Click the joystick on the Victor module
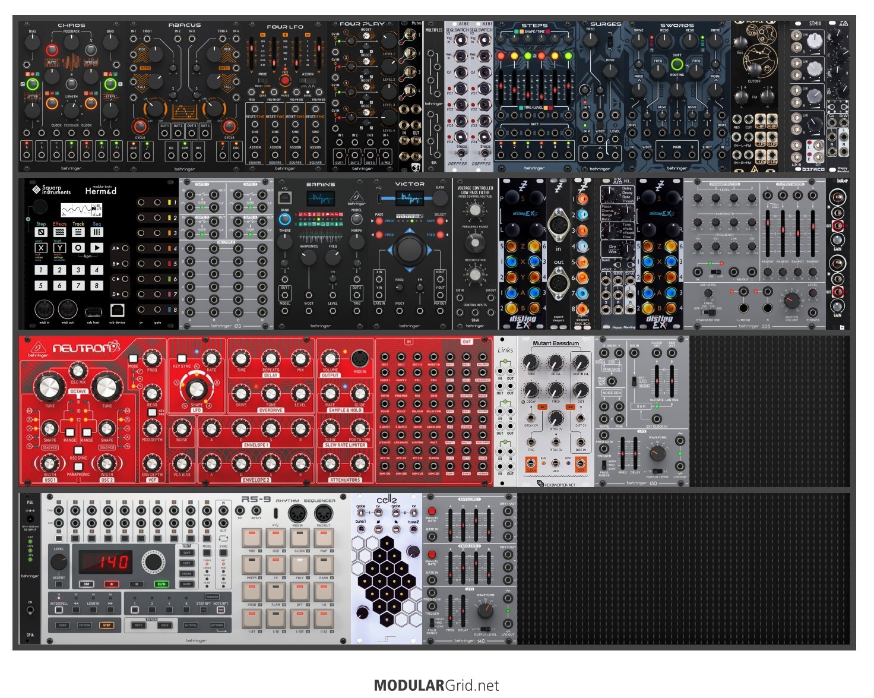874x698 pixels. [x=409, y=249]
